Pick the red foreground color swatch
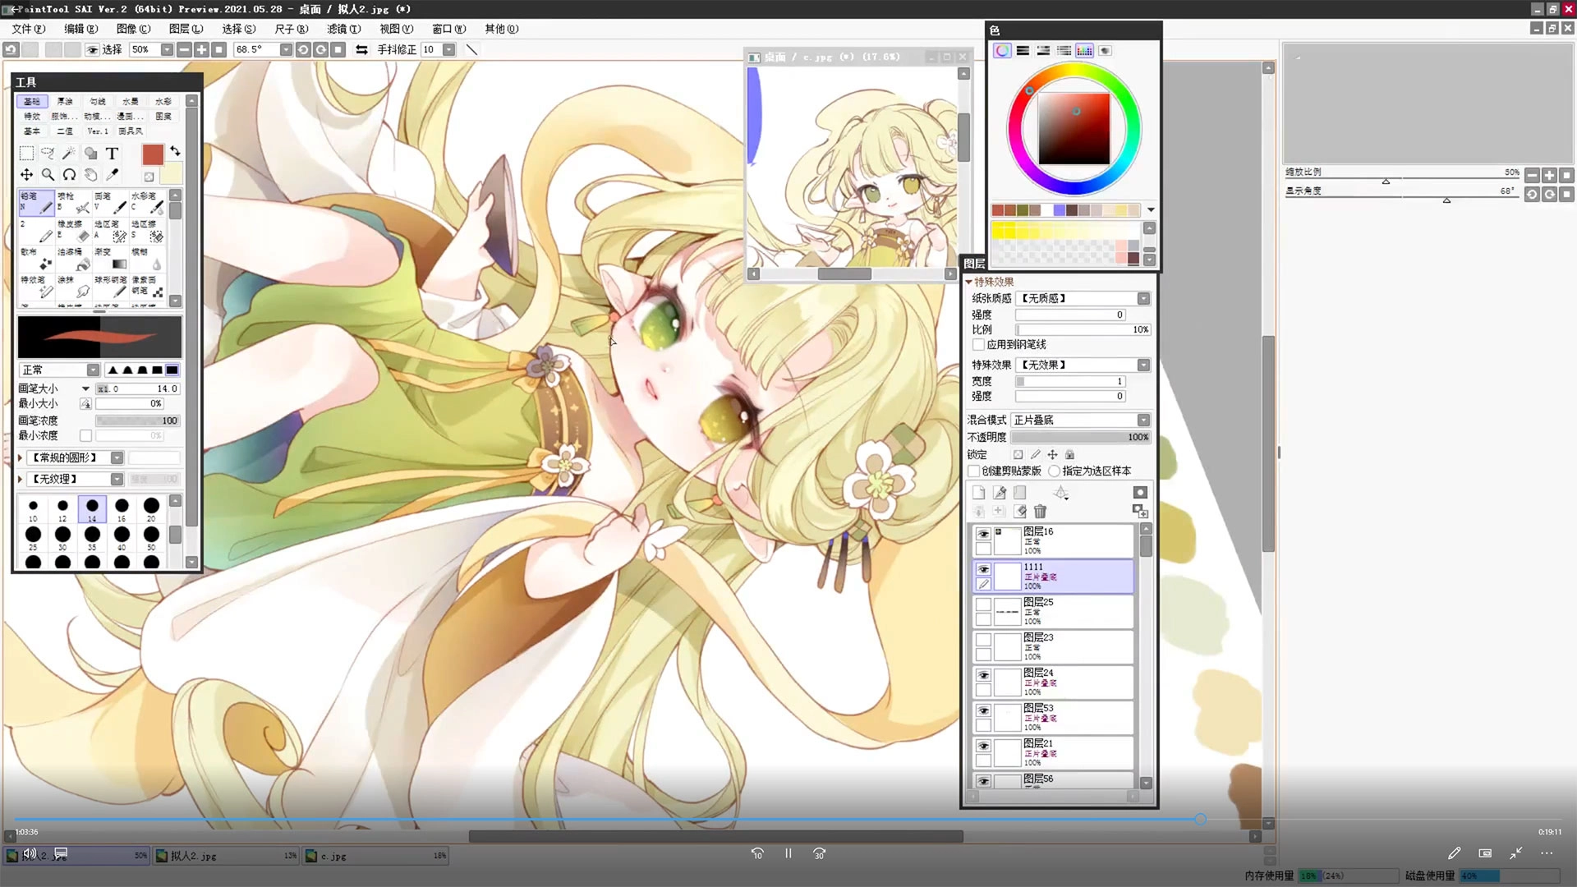 (153, 154)
